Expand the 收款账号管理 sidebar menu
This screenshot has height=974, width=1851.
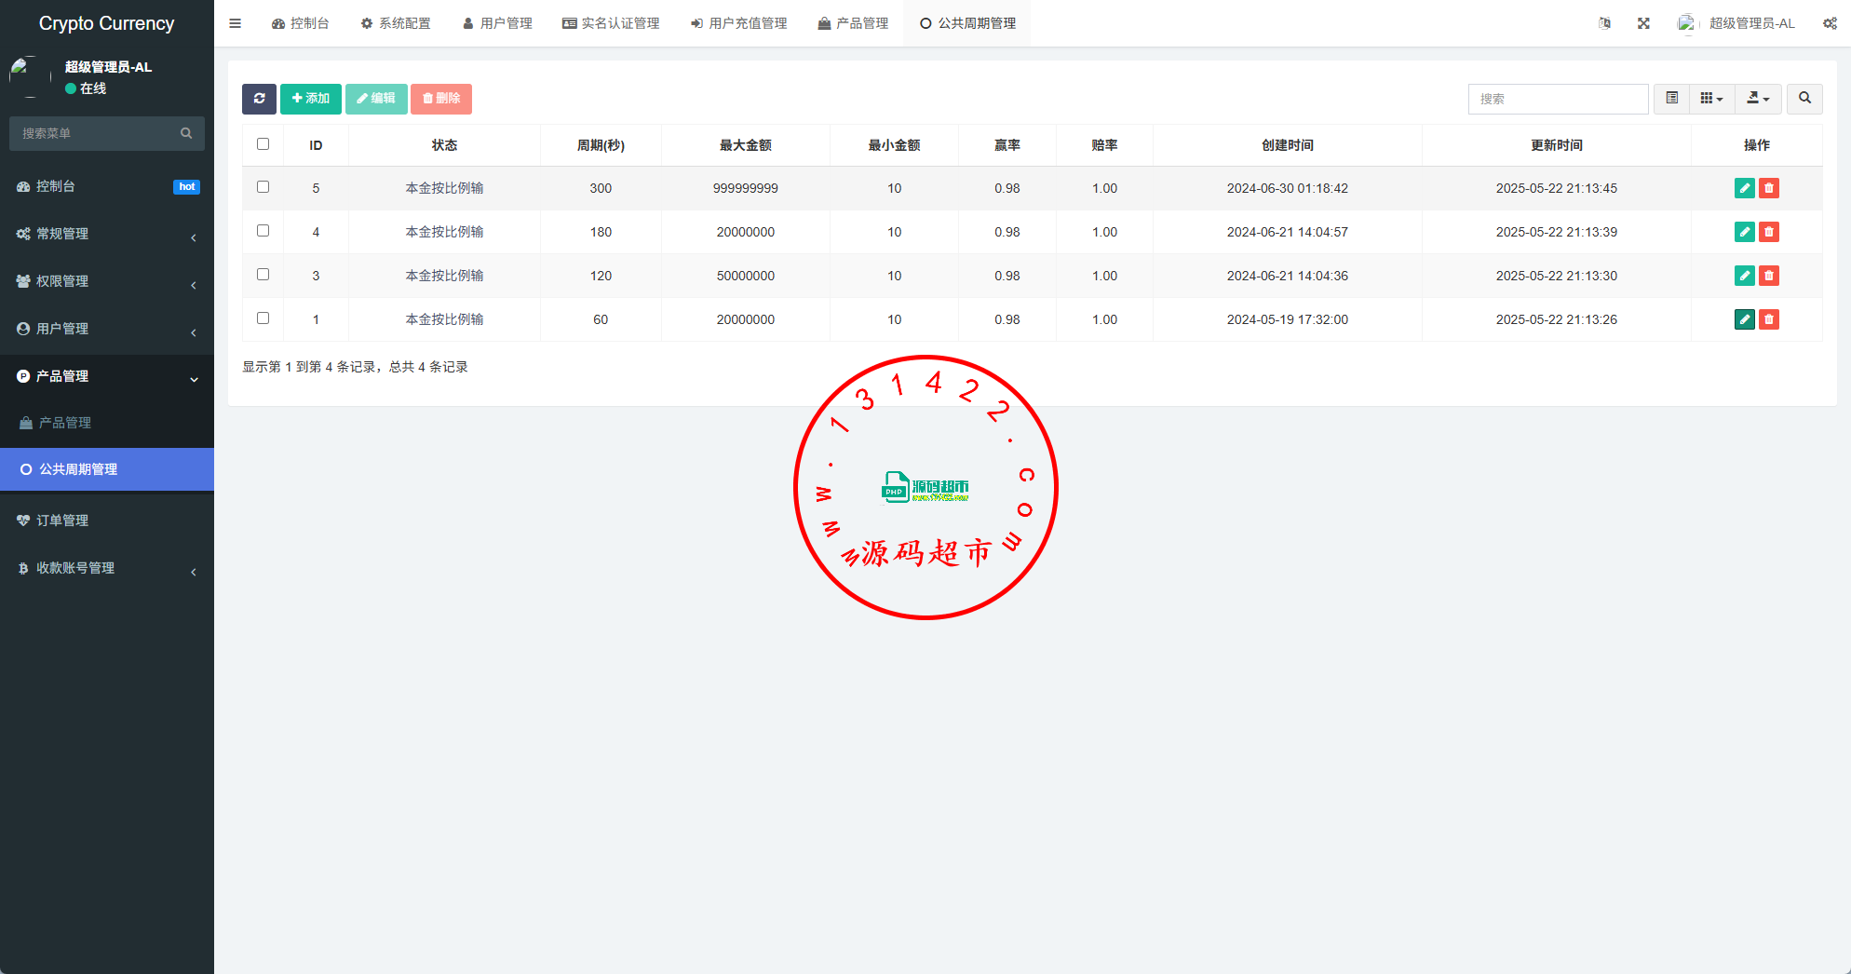[x=106, y=568]
